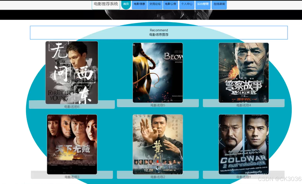The width and height of the screenshot is (302, 184).
Task: Open 在线咨询 online consultation
Action: coord(219,4)
